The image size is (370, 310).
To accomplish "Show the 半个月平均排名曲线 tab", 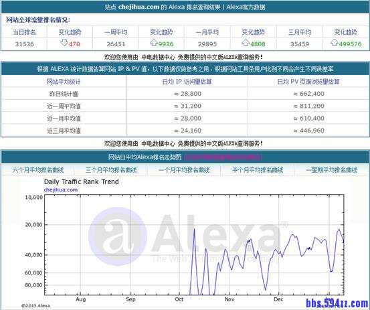I will click(x=258, y=170).
